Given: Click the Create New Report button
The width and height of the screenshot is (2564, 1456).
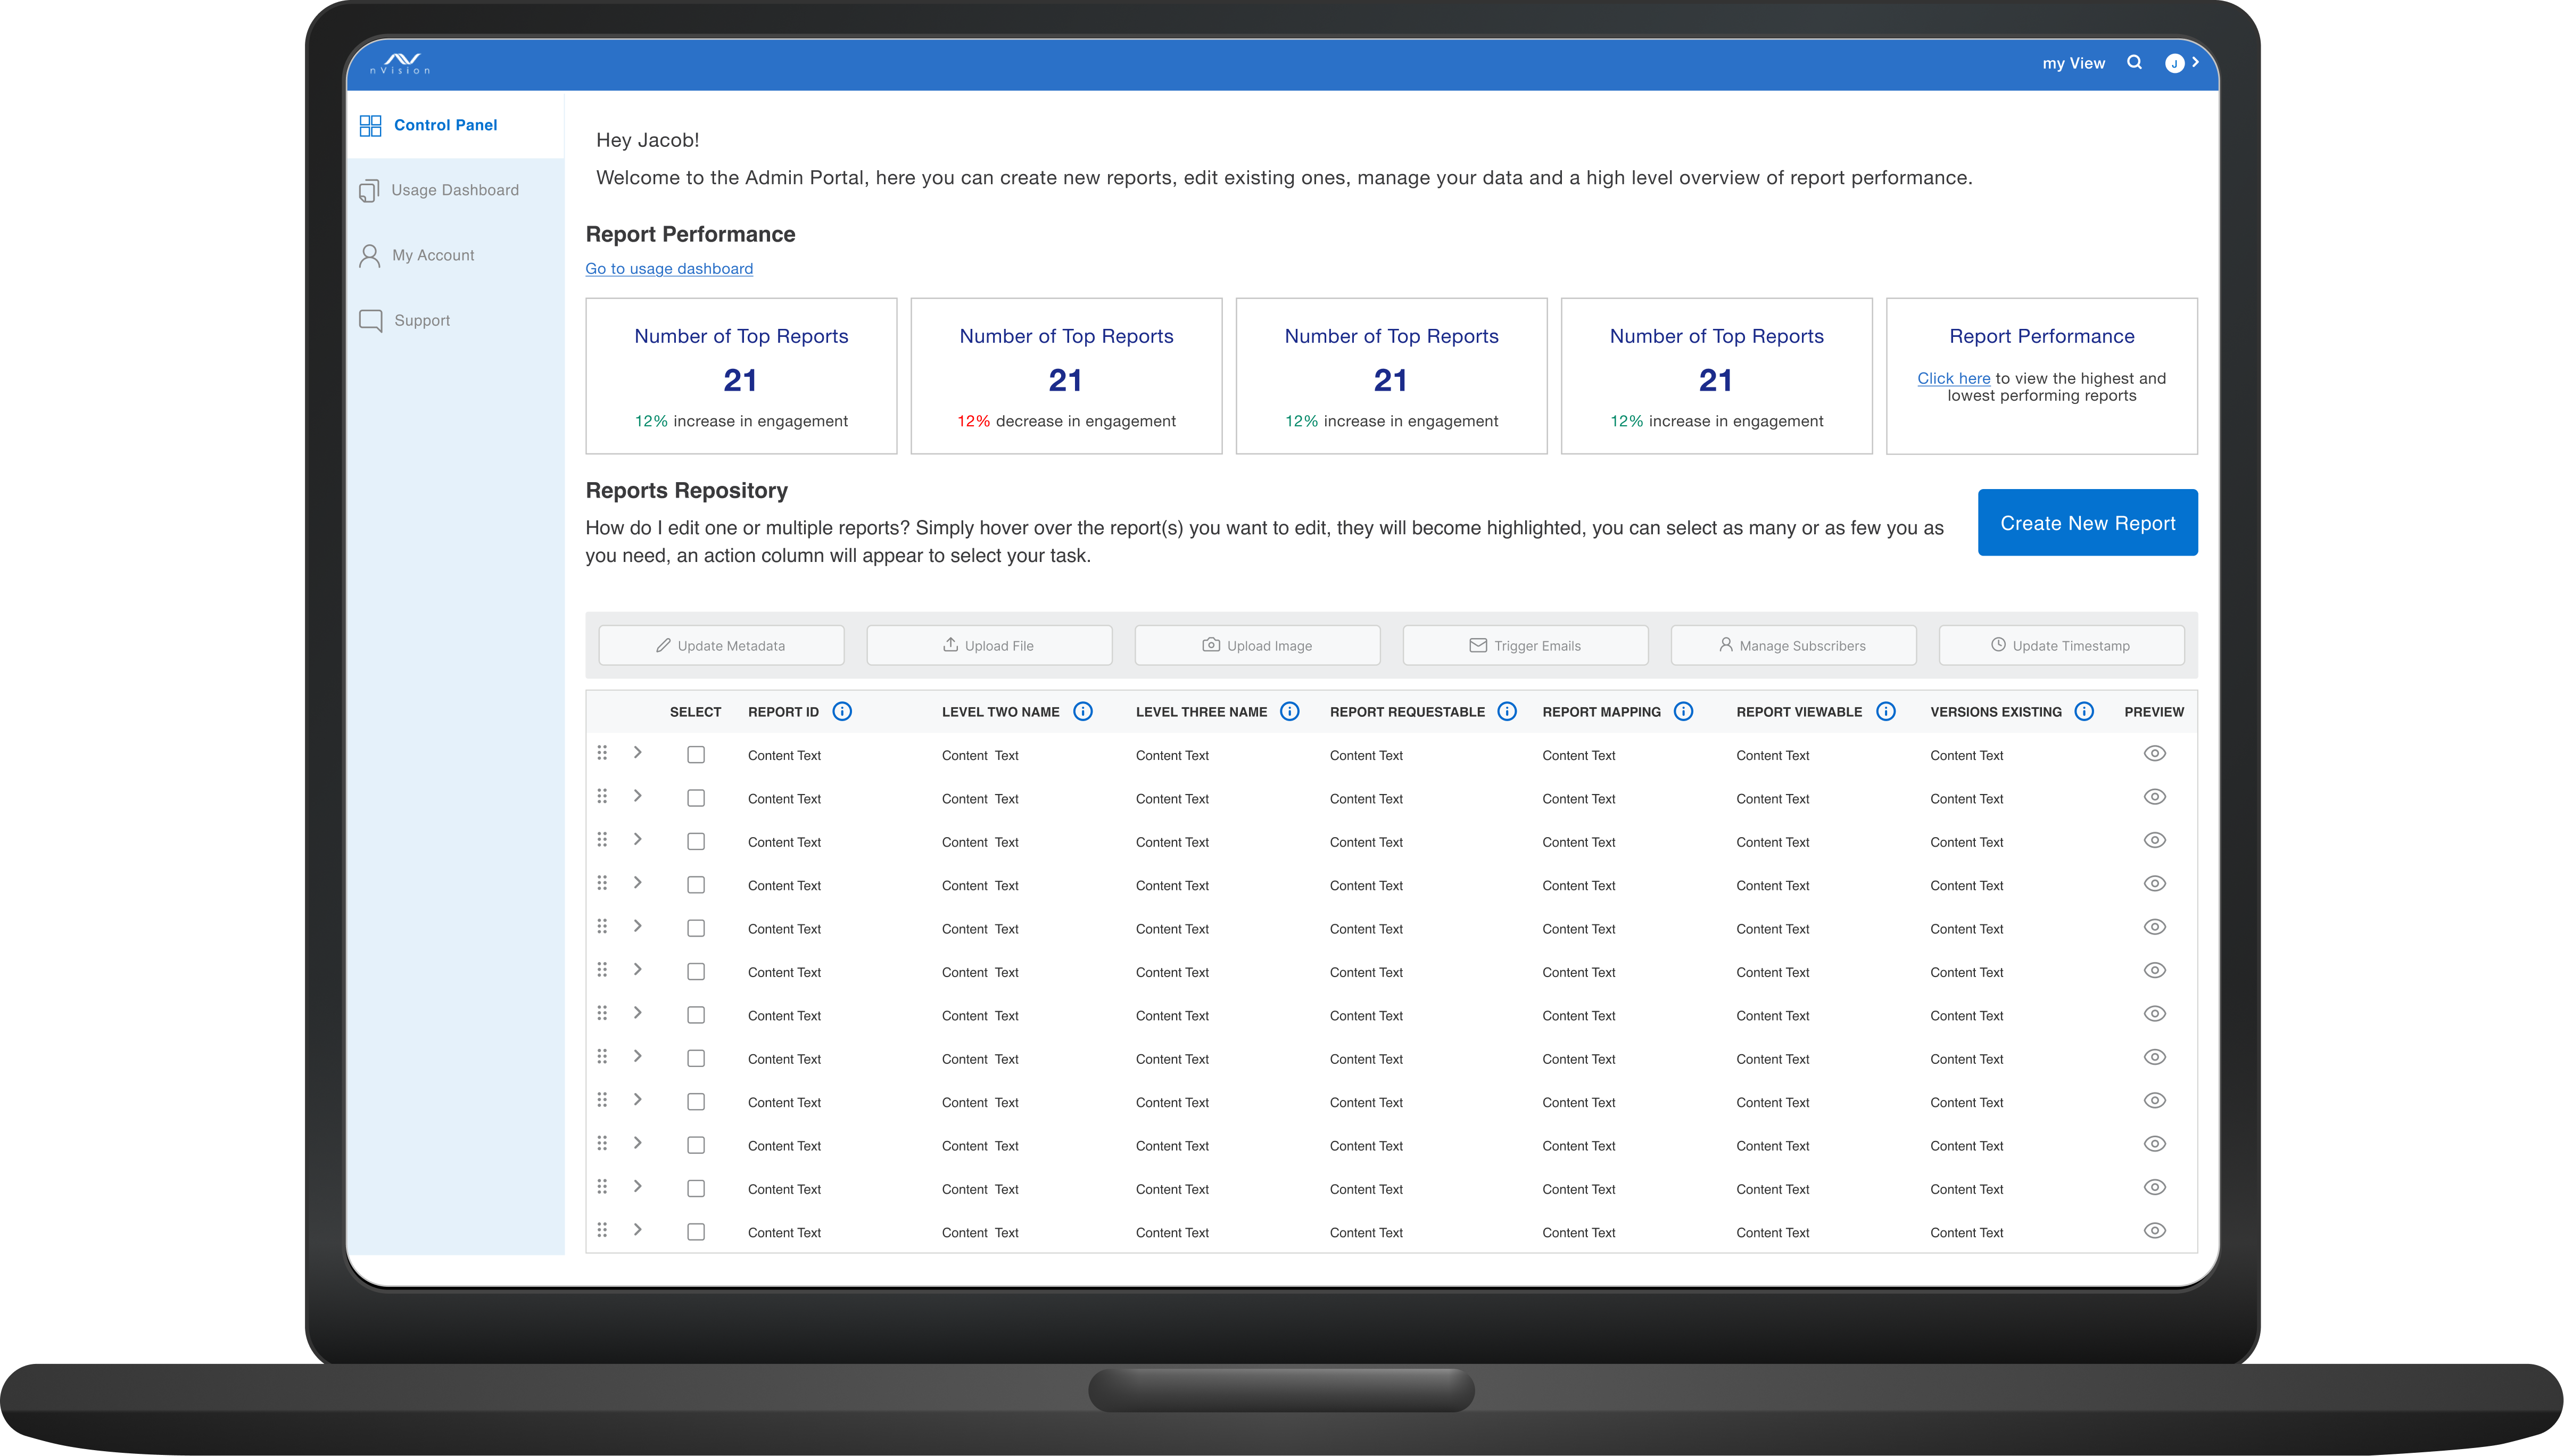Looking at the screenshot, I should pyautogui.click(x=2087, y=523).
